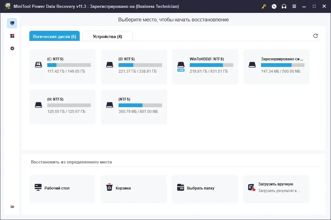This screenshot has width=331, height=220.
Task: Select the Логические диски (6) tab
Action: click(x=54, y=36)
